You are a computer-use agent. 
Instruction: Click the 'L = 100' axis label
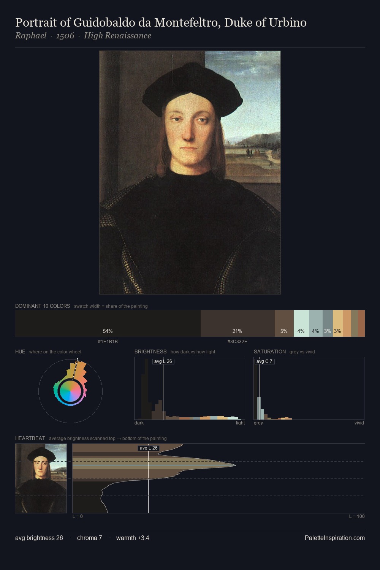pyautogui.click(x=357, y=516)
